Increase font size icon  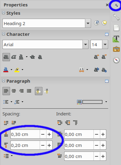click(97, 57)
